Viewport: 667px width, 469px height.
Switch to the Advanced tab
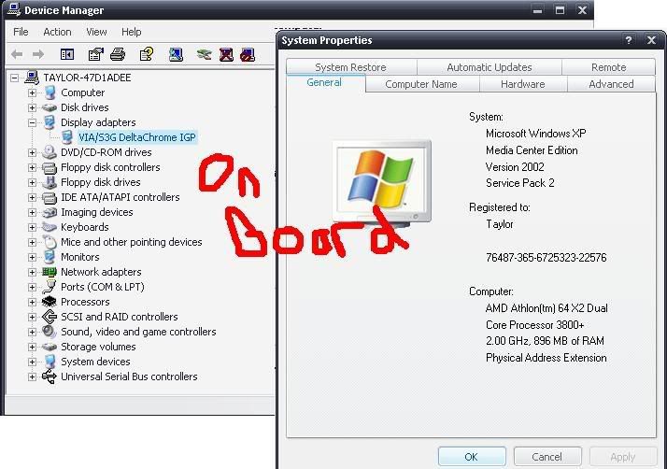(x=611, y=84)
